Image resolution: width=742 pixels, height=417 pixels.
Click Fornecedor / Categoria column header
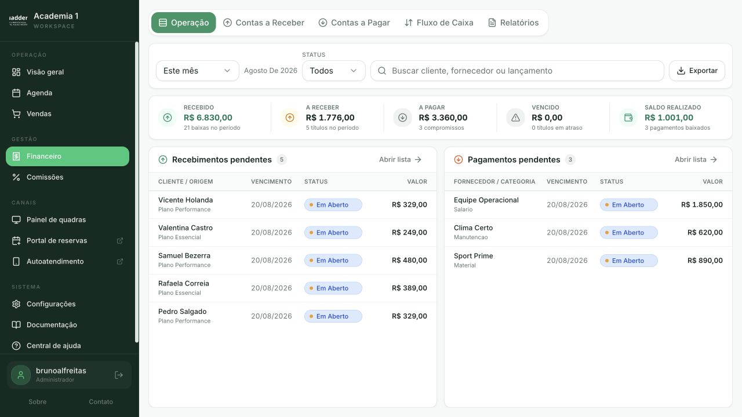(494, 181)
